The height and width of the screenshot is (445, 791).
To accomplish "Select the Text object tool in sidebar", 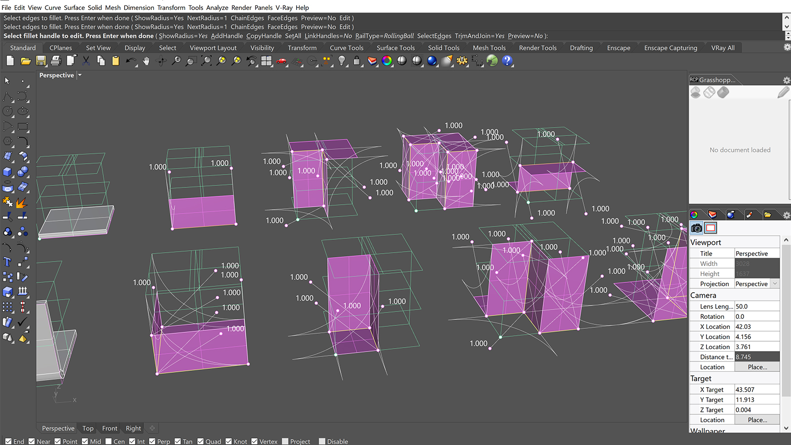I will click(7, 262).
